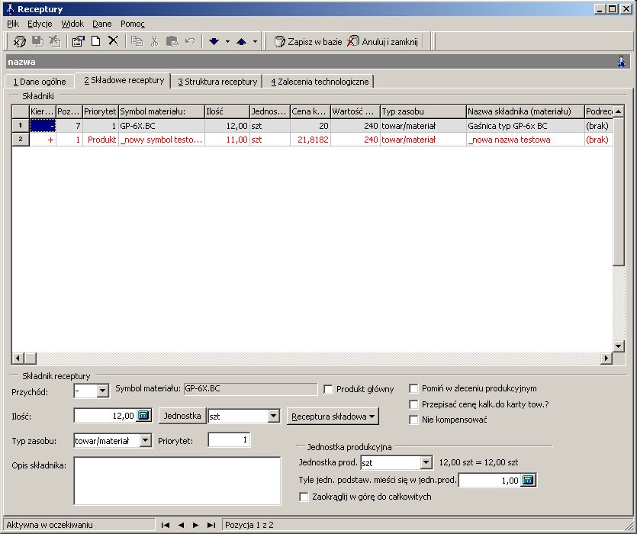
Task: Click the undo arrow icon
Action: [190, 41]
